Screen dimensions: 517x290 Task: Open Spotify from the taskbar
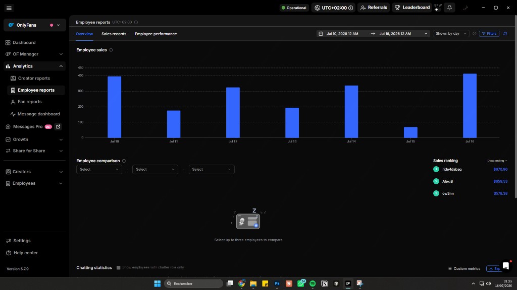point(313,283)
